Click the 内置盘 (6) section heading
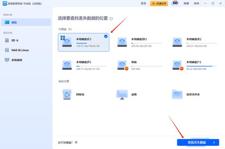Viewport: 225px width, 149px height. coord(65,29)
